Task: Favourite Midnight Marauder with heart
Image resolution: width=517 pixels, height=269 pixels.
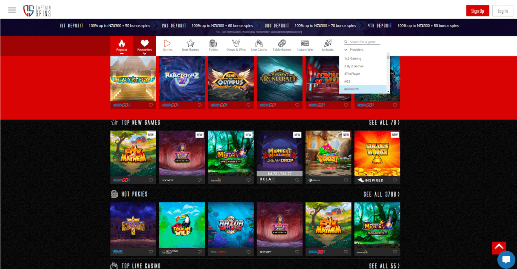Action: (x=297, y=180)
